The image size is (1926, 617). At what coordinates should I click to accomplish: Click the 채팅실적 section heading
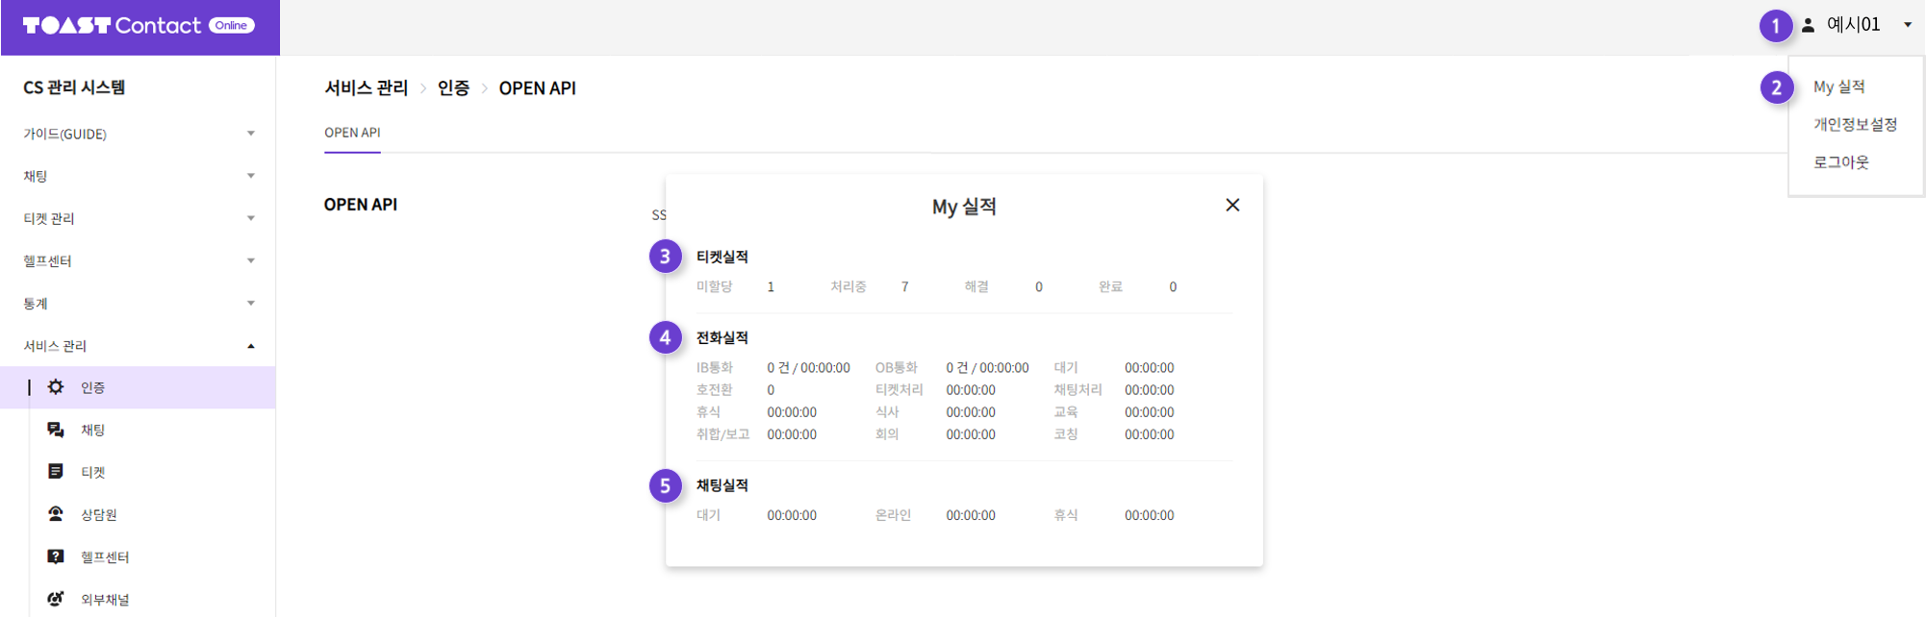722,485
